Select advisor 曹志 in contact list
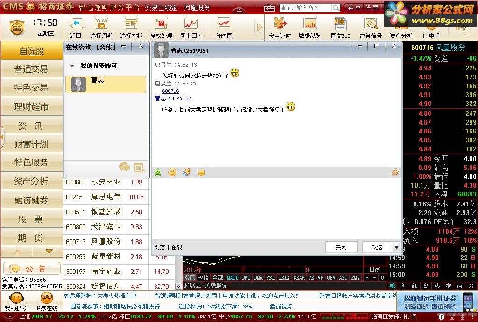The width and height of the screenshot is (478, 322). (x=106, y=84)
